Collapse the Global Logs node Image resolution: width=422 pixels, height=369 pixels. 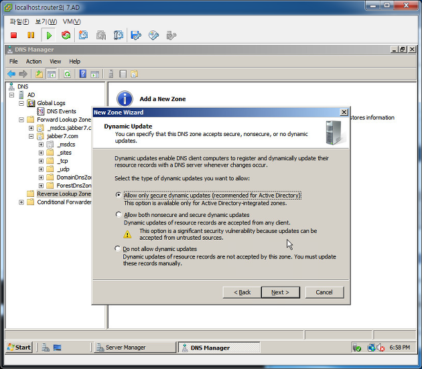tap(21, 103)
